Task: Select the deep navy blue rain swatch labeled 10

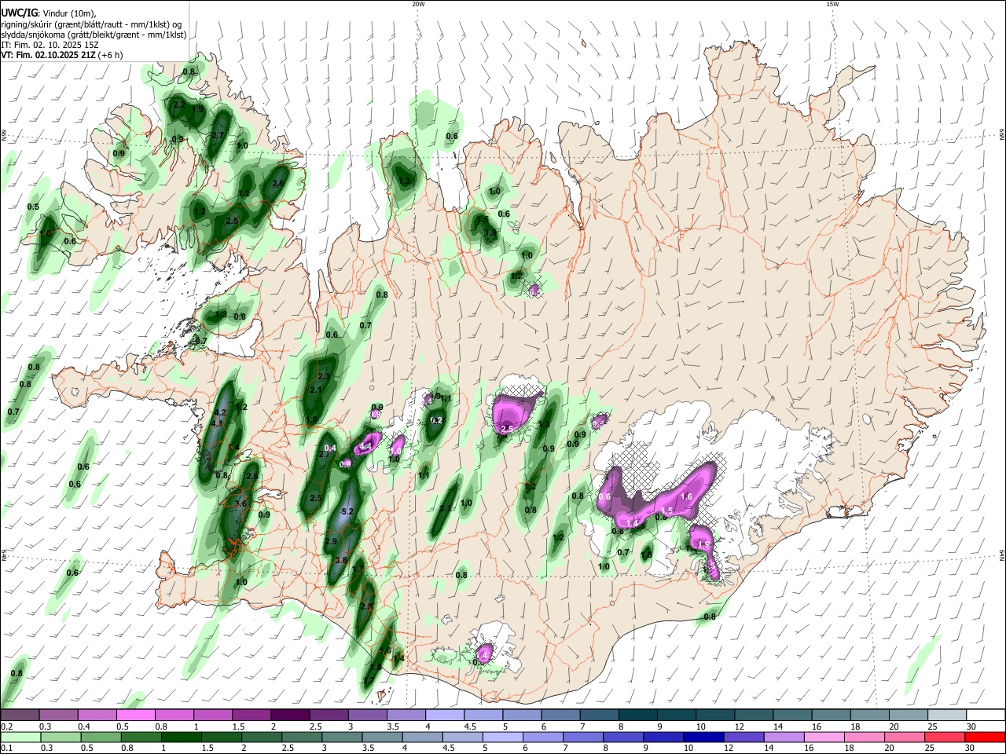Action: pyautogui.click(x=702, y=737)
